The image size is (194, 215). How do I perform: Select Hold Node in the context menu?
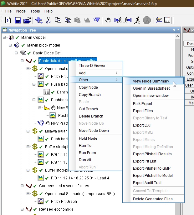(x=95, y=138)
